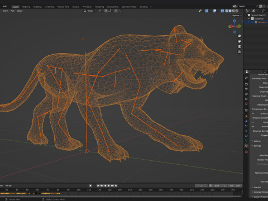Open the Select menu in viewport header

click(x=6, y=11)
